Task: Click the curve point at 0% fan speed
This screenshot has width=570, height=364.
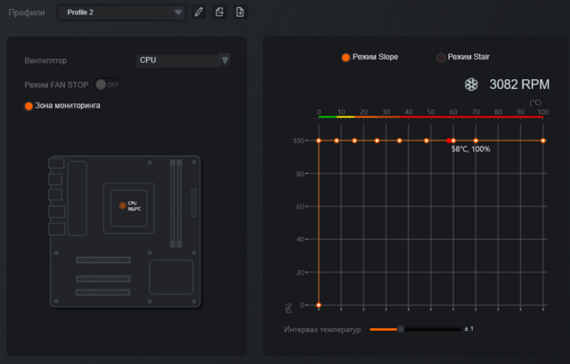Action: (x=319, y=304)
